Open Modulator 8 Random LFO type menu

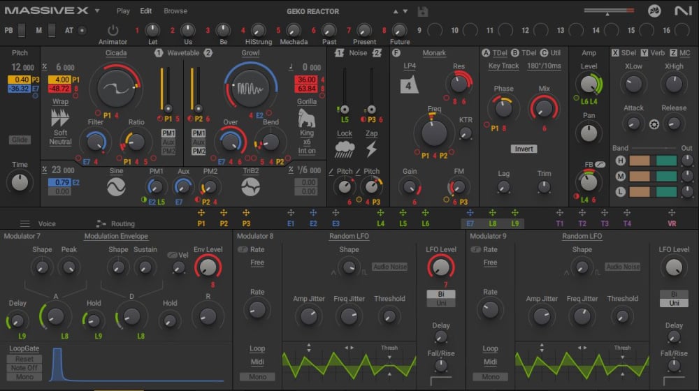point(349,236)
